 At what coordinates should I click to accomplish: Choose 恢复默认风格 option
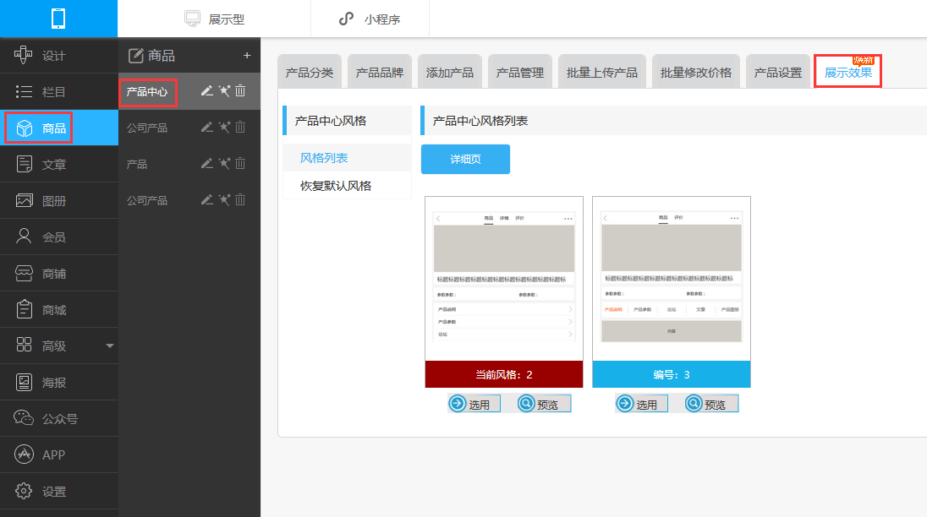point(336,186)
